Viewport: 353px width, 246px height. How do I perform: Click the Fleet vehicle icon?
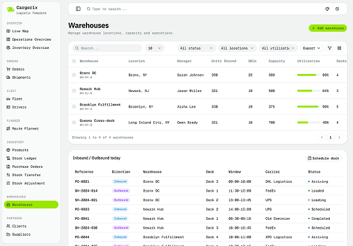pyautogui.click(x=8, y=99)
